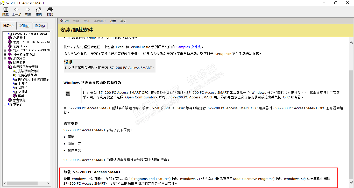Select the book icon beside 菜单
Image resolution: width=354 pixels, height=188 pixels.
click(15, 96)
